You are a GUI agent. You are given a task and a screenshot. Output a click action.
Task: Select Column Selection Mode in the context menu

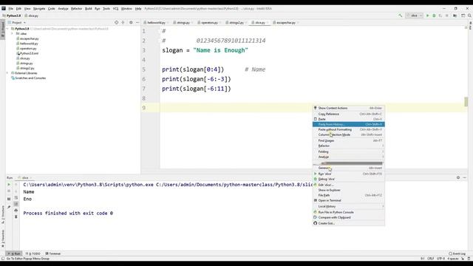coord(348,134)
